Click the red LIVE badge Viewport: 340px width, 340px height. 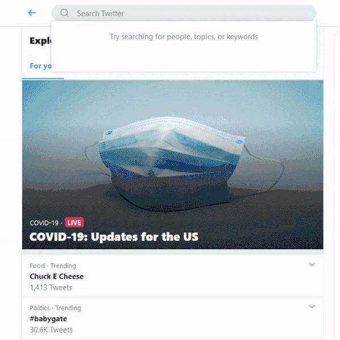coord(74,223)
